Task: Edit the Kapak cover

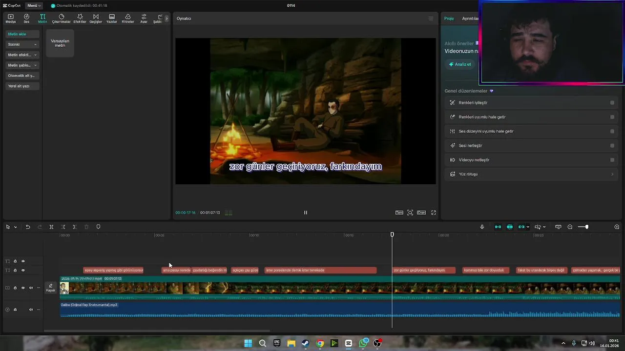Action: pyautogui.click(x=51, y=288)
